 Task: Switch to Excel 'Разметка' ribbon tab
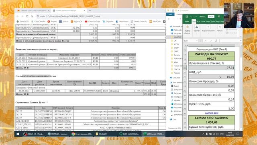point(203,21)
